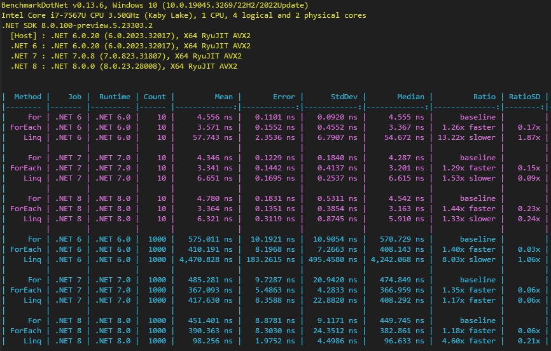Click median value 96.633 ns
Viewport: 551px width, 351px height.
(404, 341)
